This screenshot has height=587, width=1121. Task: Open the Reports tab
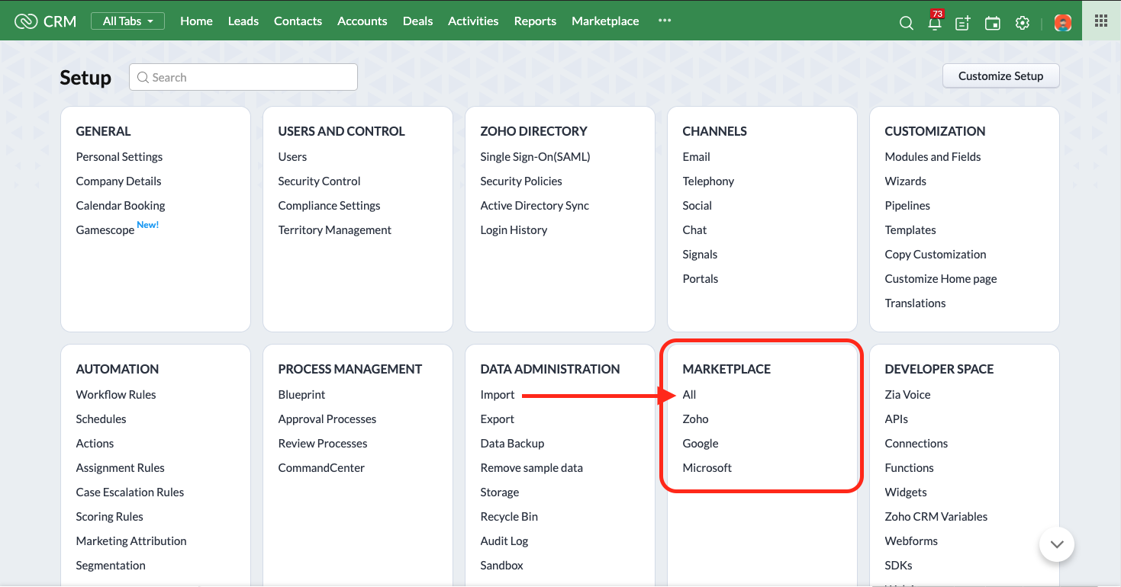pyautogui.click(x=535, y=21)
